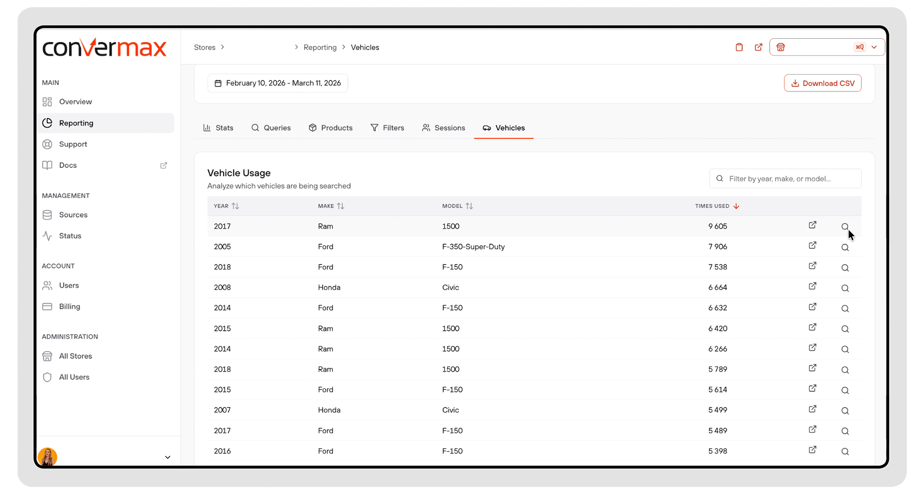Expand user account menu chevron

point(167,457)
